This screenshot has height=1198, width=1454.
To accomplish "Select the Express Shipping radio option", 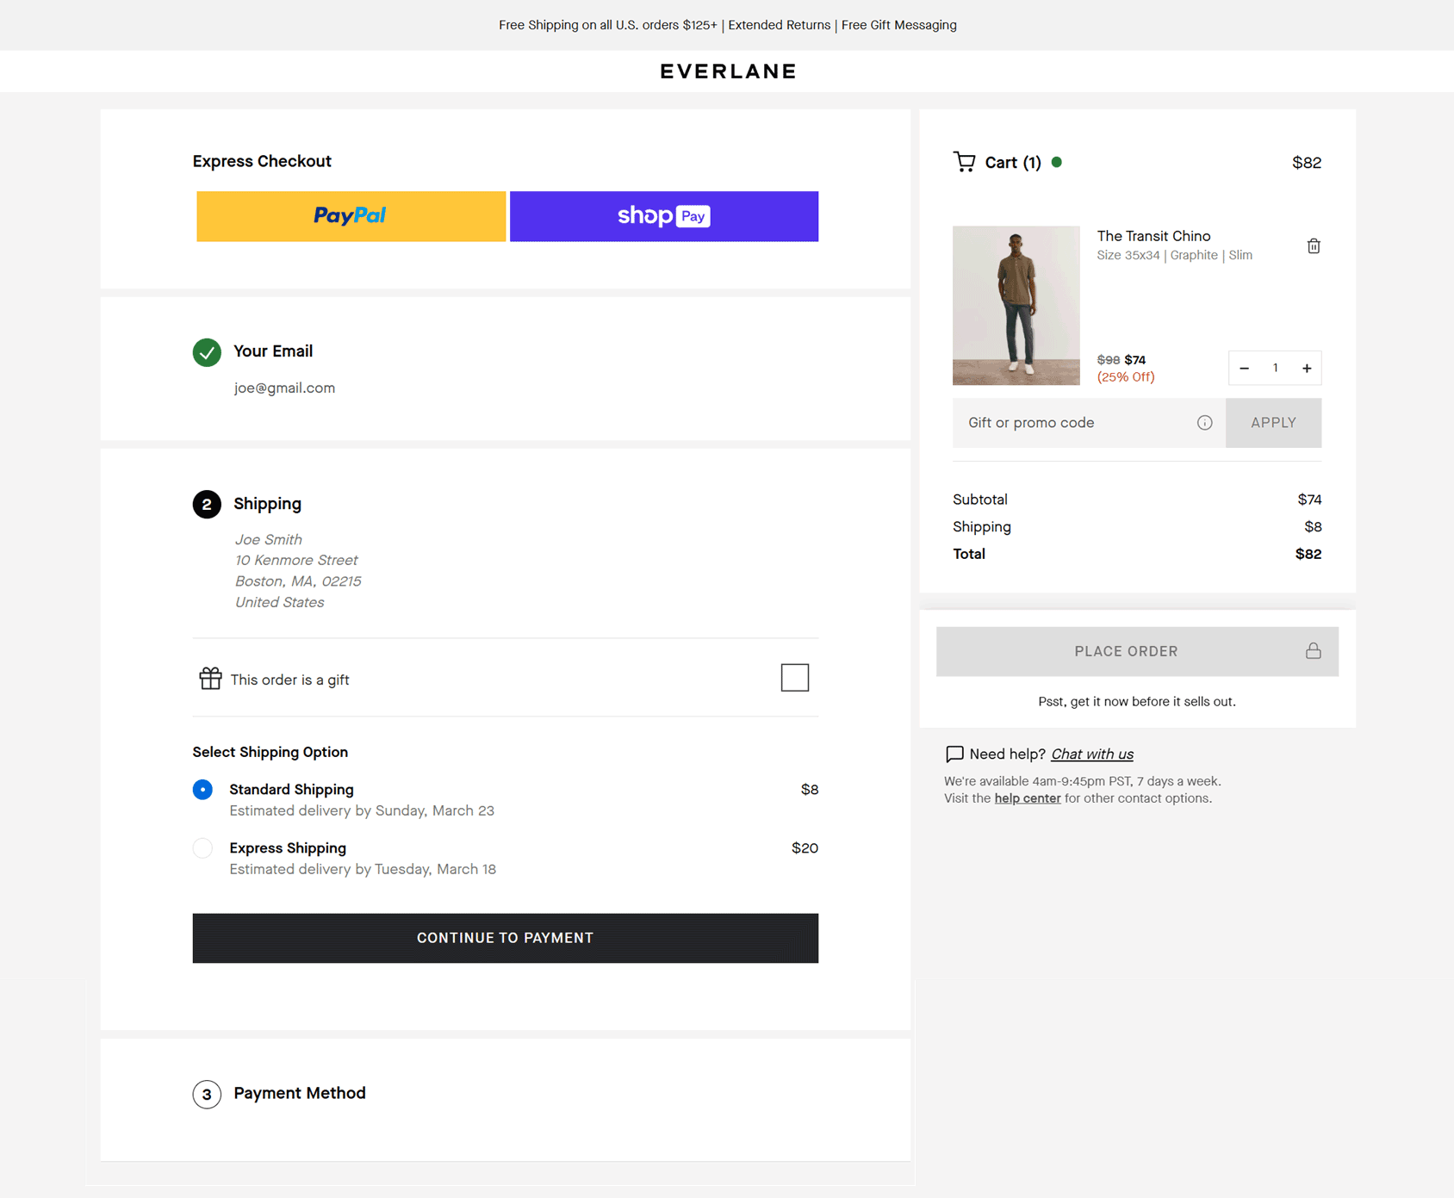I will pos(202,848).
